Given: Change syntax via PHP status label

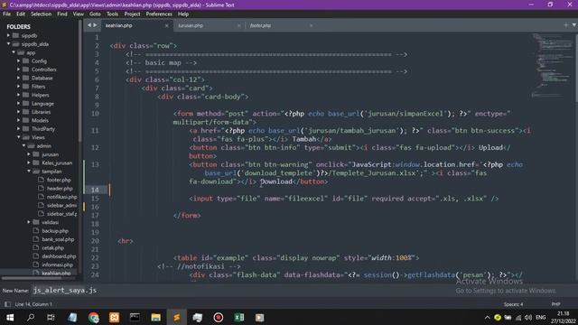Looking at the screenshot, I should (555, 304).
